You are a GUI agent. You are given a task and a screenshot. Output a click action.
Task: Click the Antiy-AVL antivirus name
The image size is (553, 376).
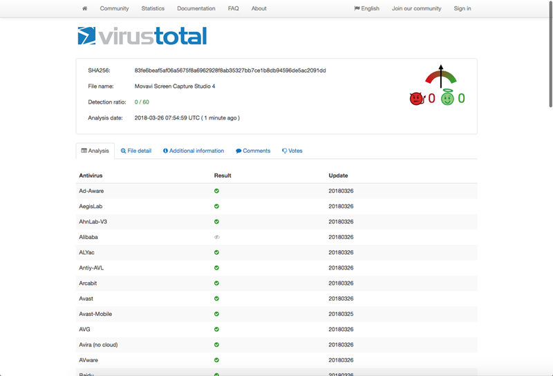pos(91,267)
